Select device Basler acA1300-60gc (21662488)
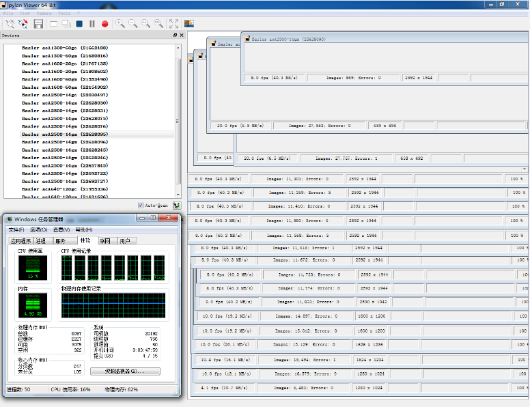 click(x=65, y=48)
